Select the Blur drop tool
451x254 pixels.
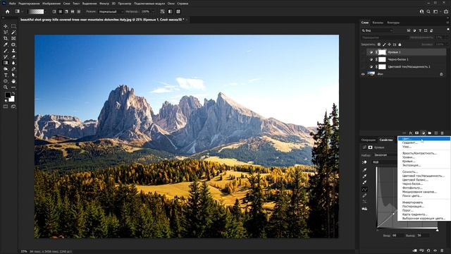tap(13, 63)
